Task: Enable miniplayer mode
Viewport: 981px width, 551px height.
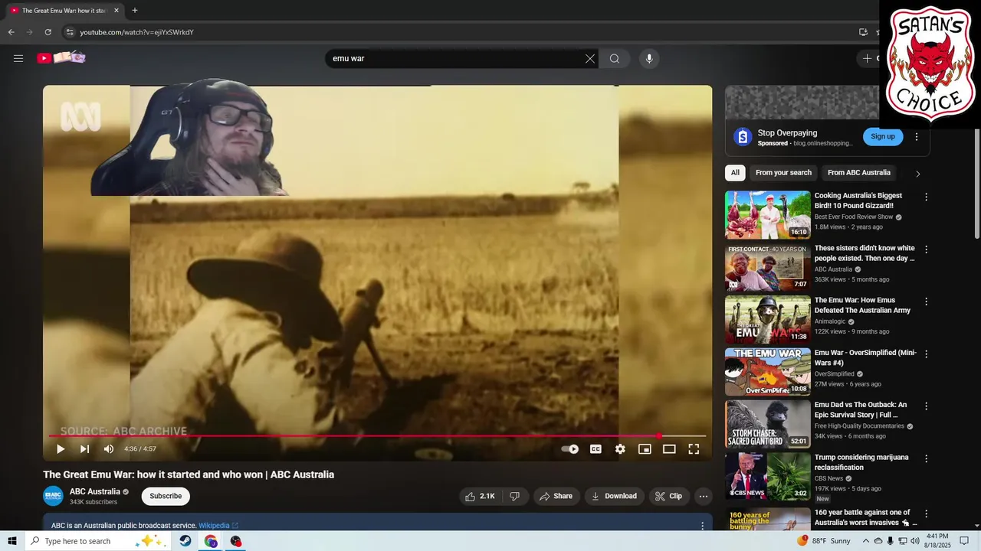Action: 645,449
